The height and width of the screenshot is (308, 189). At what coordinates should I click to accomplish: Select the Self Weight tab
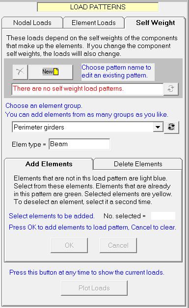point(155,23)
